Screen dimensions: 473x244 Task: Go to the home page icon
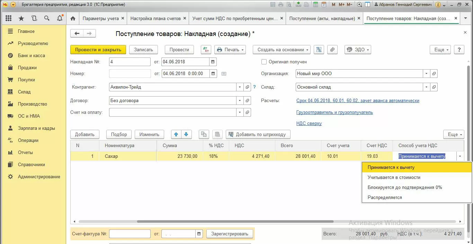(x=73, y=18)
